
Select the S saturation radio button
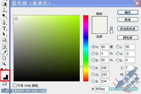tap(93, 54)
